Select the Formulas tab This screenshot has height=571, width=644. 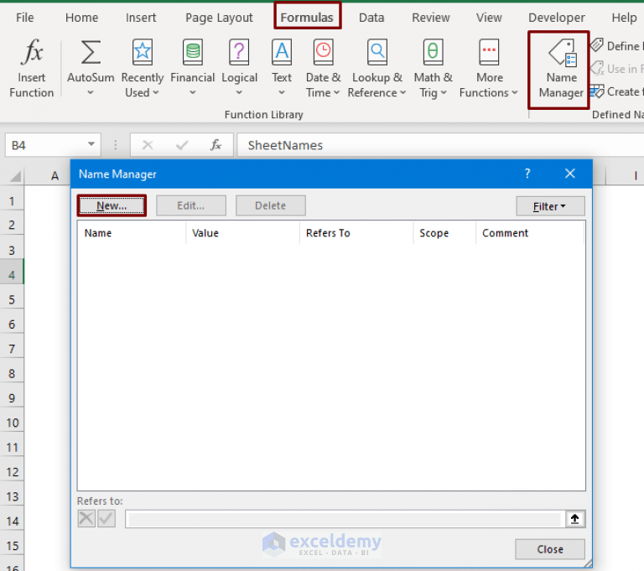(x=307, y=18)
